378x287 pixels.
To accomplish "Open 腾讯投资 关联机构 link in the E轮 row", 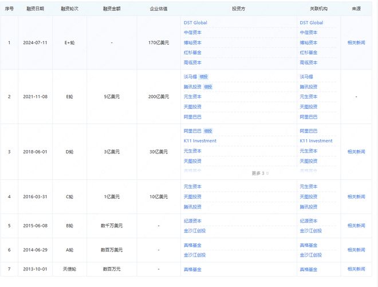I will click(308, 87).
